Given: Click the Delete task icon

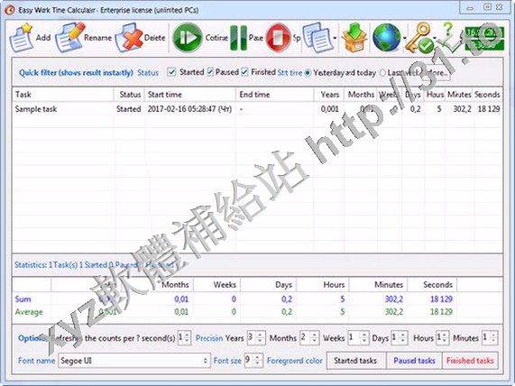Looking at the screenshot, I should 129,38.
